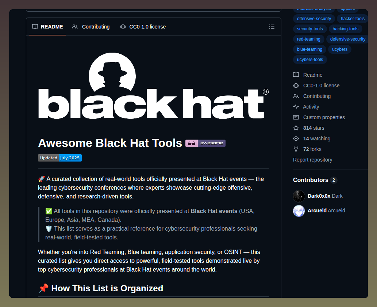The width and height of the screenshot is (377, 307).
Task: Switch to the README tab
Action: (47, 27)
